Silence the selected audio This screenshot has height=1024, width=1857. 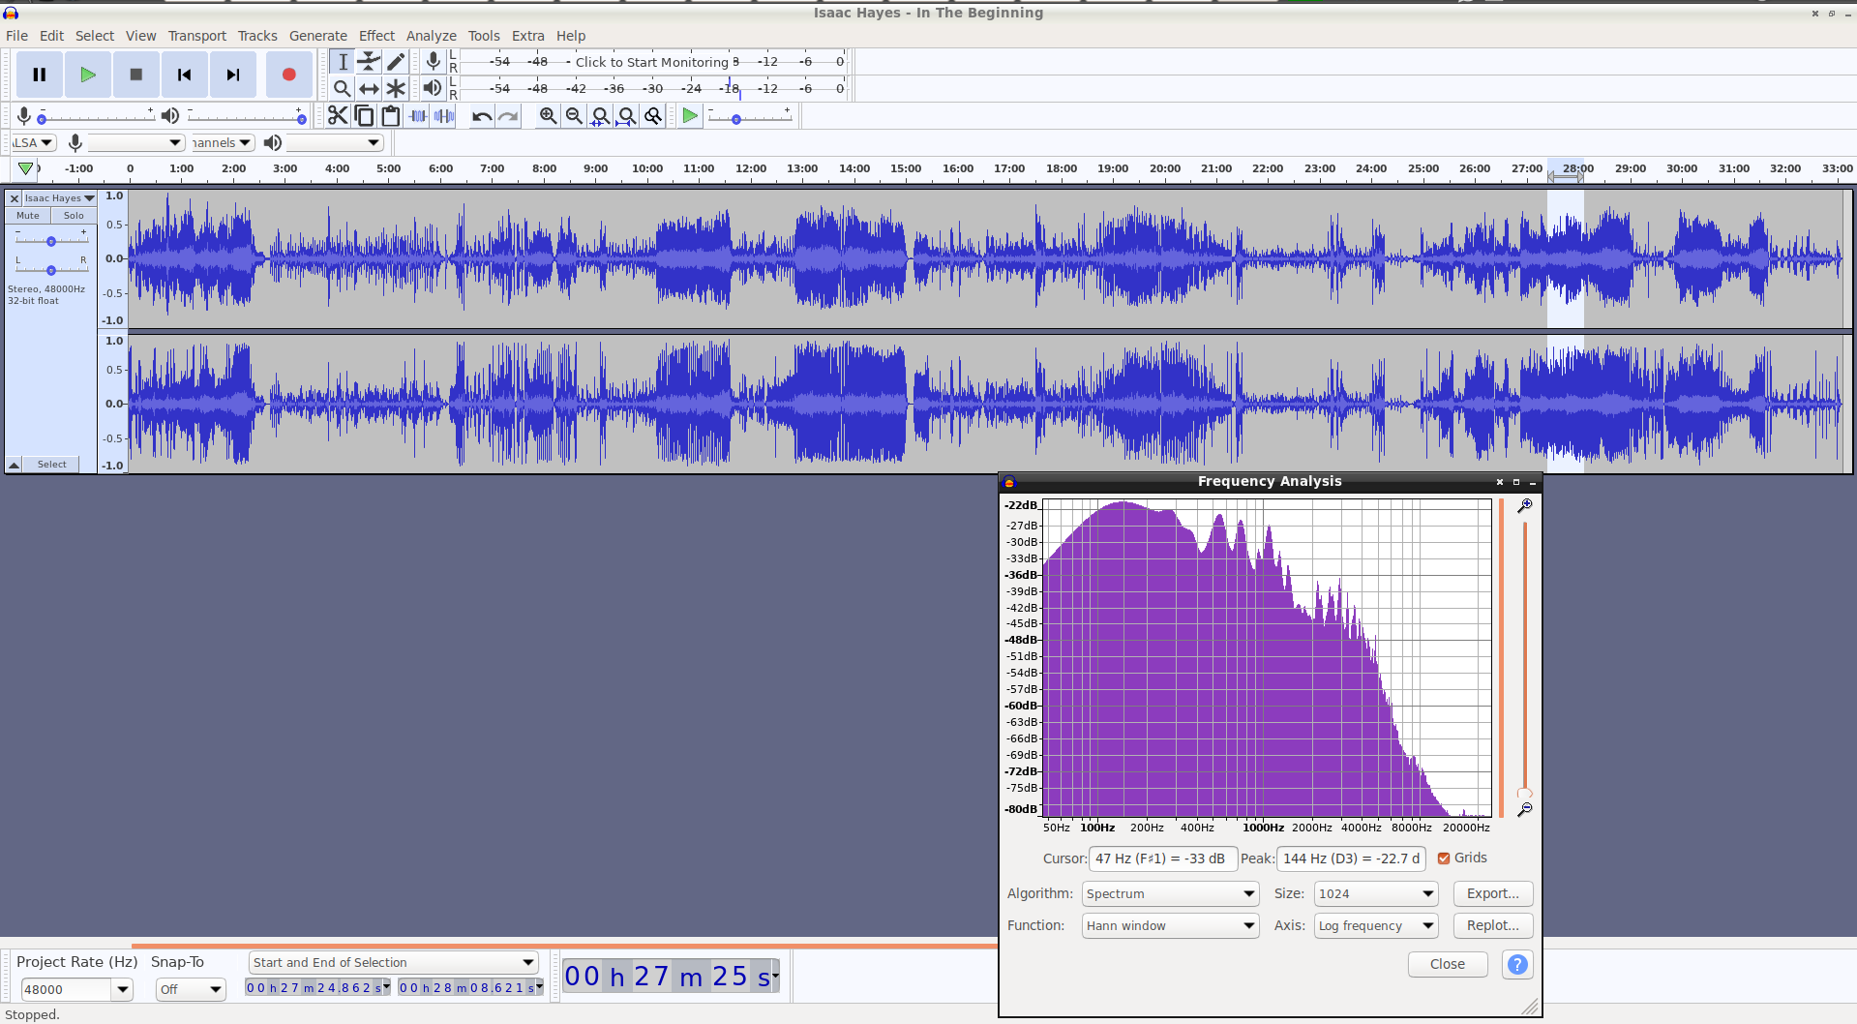pyautogui.click(x=444, y=116)
